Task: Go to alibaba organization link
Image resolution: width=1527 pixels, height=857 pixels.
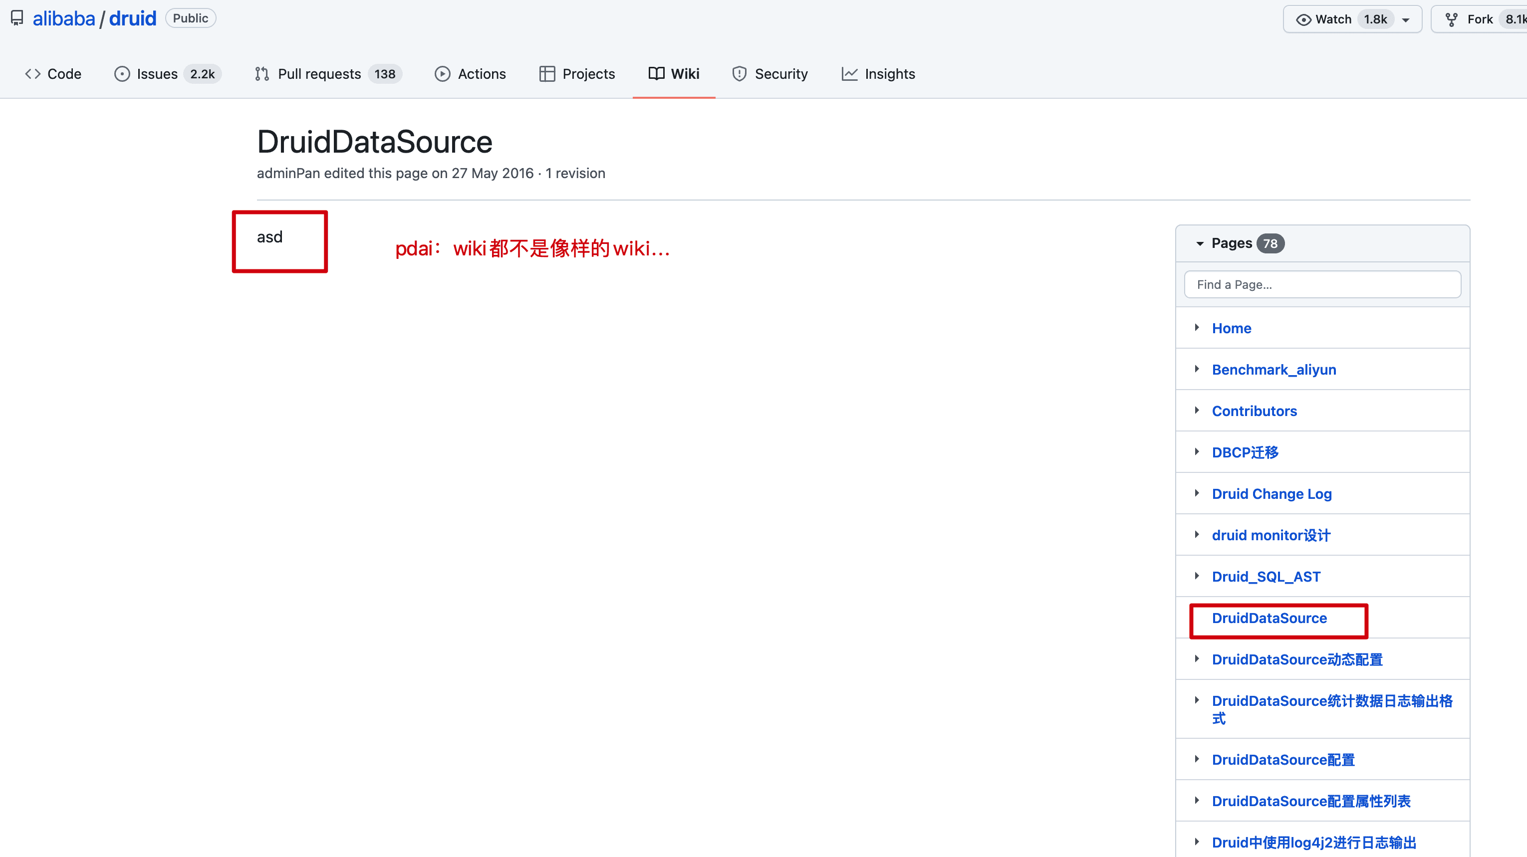Action: click(x=63, y=18)
